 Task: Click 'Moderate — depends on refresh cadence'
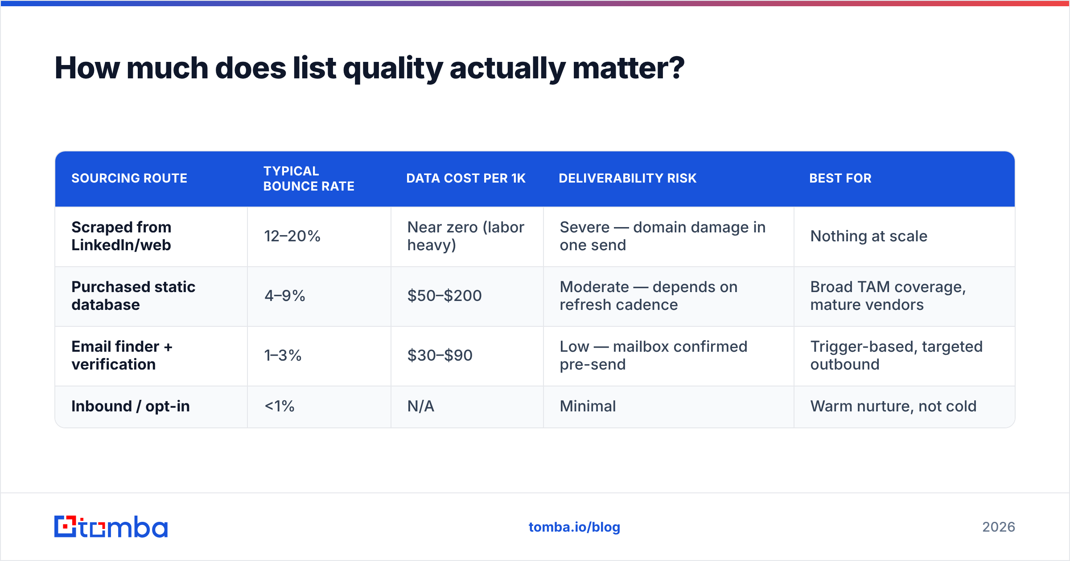pyautogui.click(x=649, y=296)
